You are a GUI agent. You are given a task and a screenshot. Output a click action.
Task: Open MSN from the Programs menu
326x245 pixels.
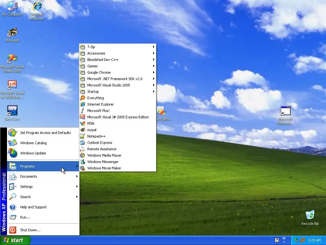[118, 123]
